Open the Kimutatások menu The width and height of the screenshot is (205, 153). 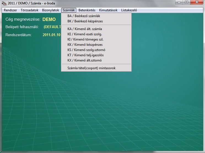(108, 10)
